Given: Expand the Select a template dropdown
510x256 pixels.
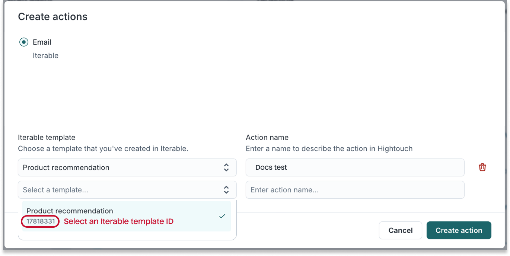Looking at the screenshot, I should 127,190.
